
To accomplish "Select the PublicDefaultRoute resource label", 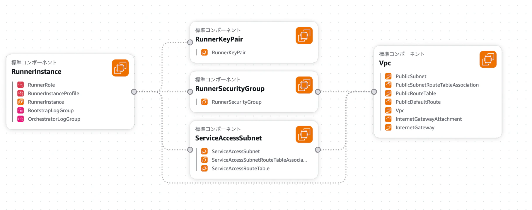I will coord(418,102).
